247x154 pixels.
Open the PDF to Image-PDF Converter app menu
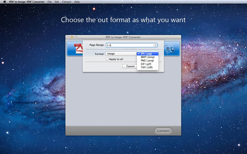[27, 2]
